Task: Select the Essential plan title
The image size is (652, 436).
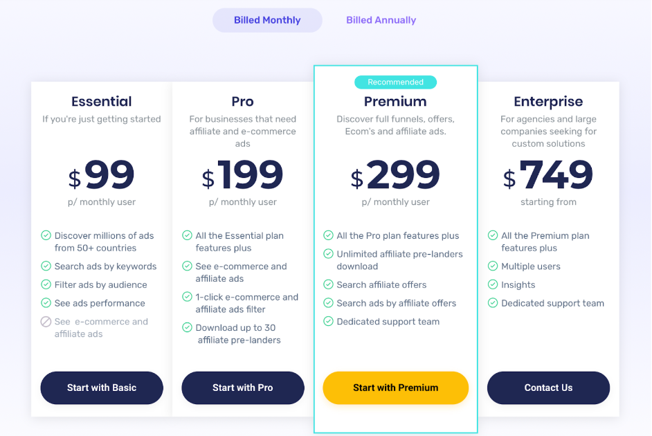Action: pyautogui.click(x=102, y=102)
